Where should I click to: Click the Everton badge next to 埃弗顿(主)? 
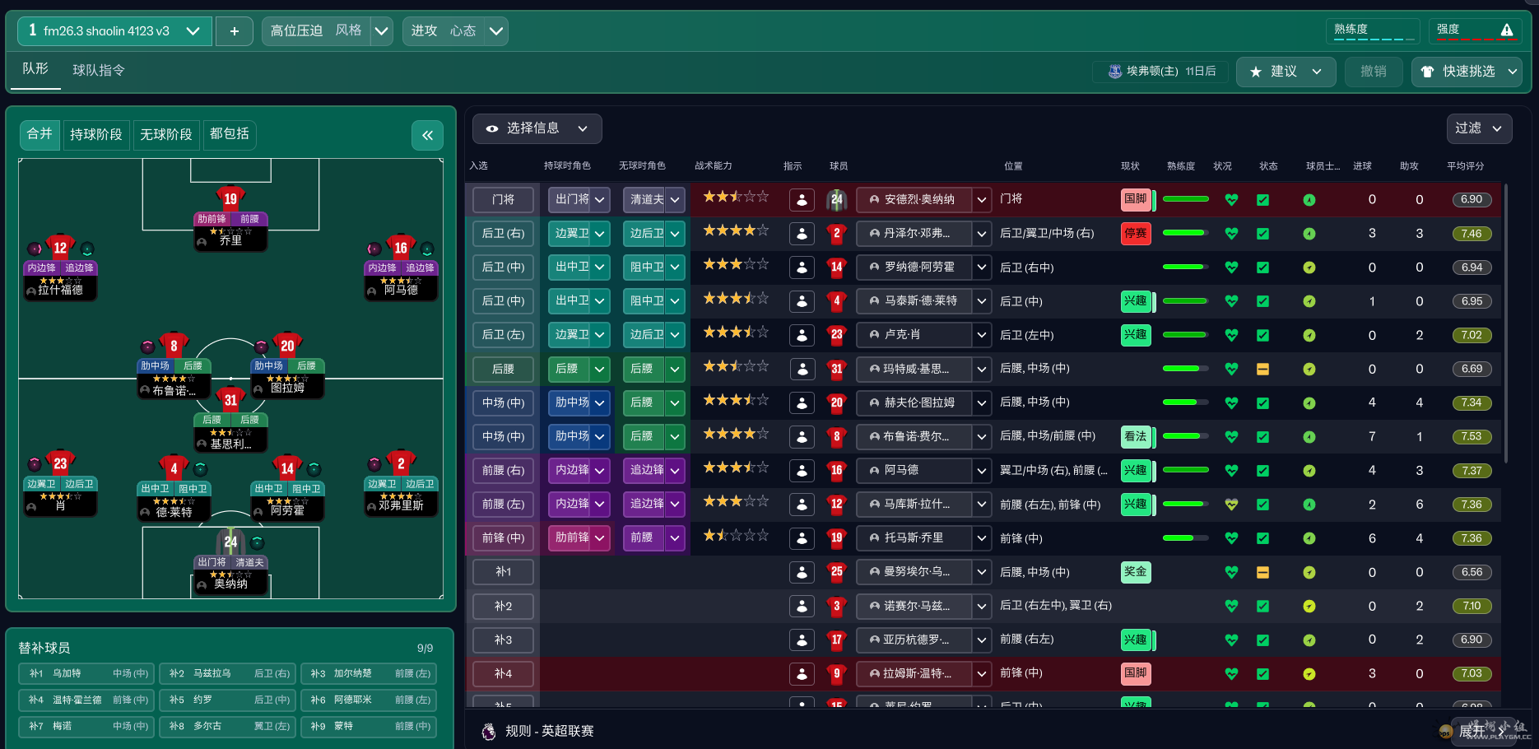1114,72
